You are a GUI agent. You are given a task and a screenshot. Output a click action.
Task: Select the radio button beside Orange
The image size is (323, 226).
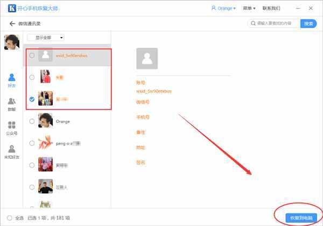[32, 121]
